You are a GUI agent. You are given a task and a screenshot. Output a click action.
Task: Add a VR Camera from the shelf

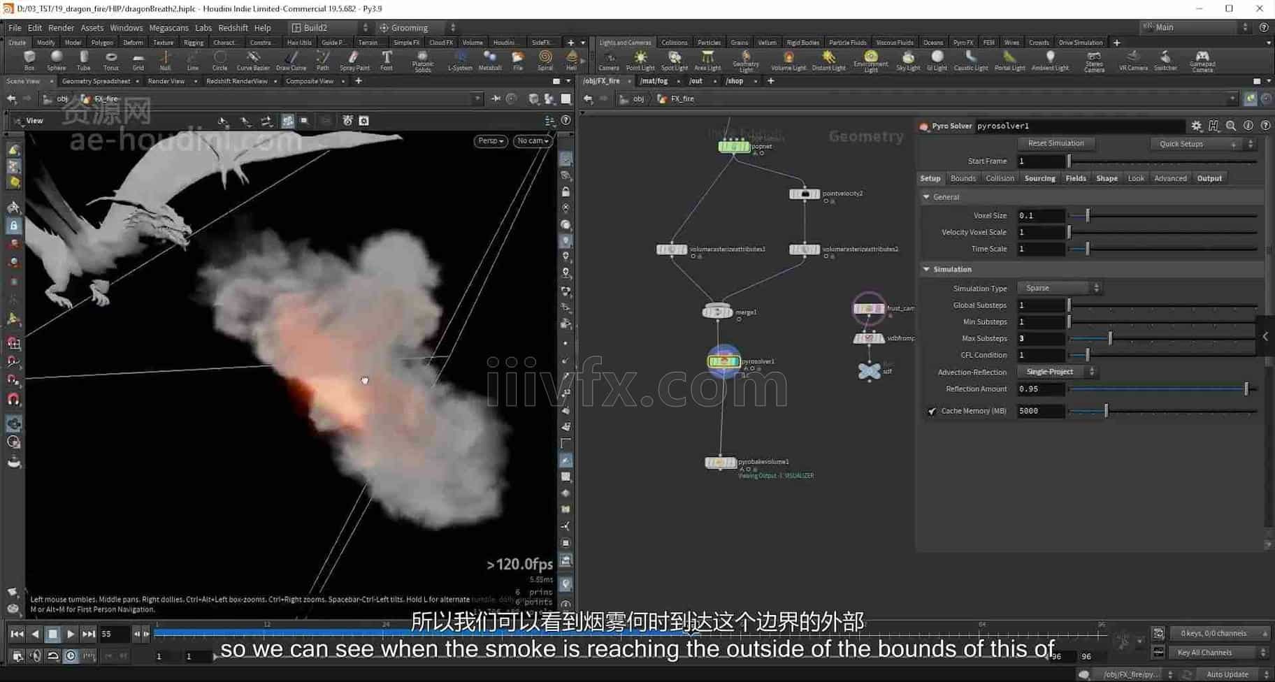pos(1133,60)
